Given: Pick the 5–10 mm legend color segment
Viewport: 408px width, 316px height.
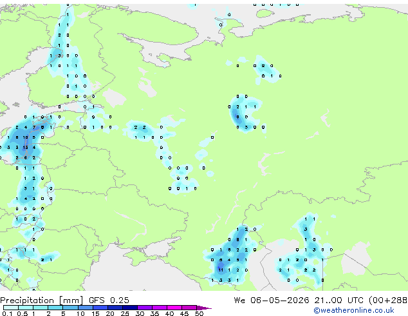Looking at the screenshot, I should pyautogui.click(x=70, y=308).
